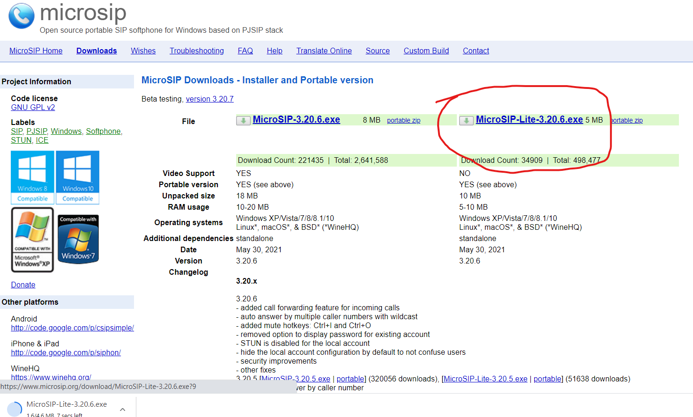Open the Android csipsimple link
Screen dimensions: 693x417
[x=73, y=328]
